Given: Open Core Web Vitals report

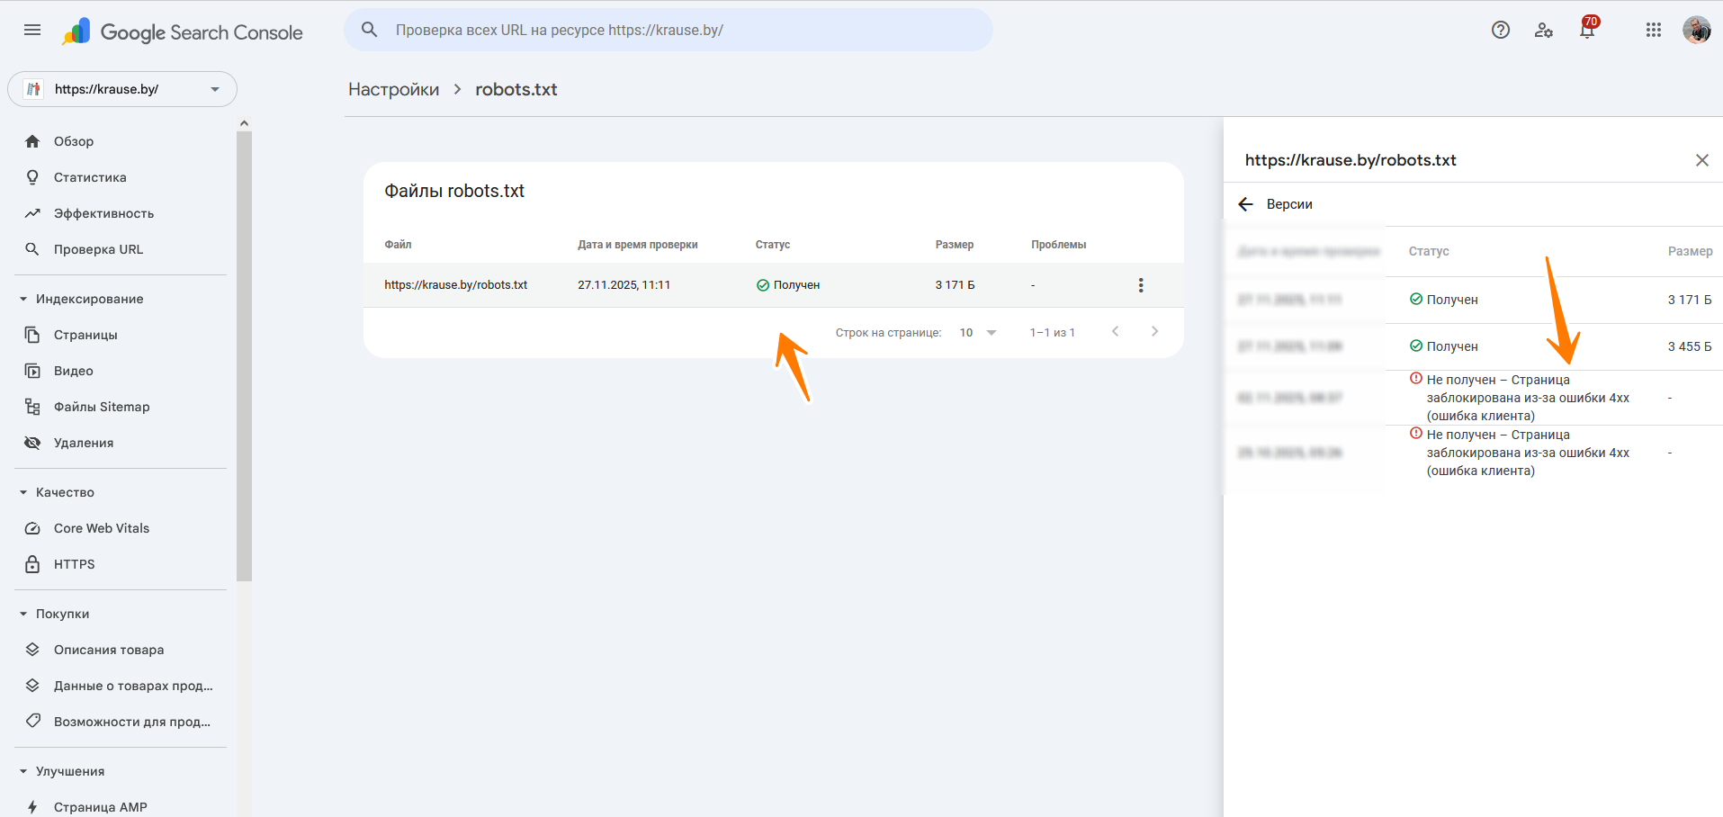Looking at the screenshot, I should (x=101, y=528).
